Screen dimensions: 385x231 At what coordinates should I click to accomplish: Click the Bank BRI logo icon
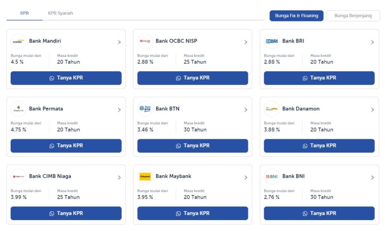coord(271,41)
